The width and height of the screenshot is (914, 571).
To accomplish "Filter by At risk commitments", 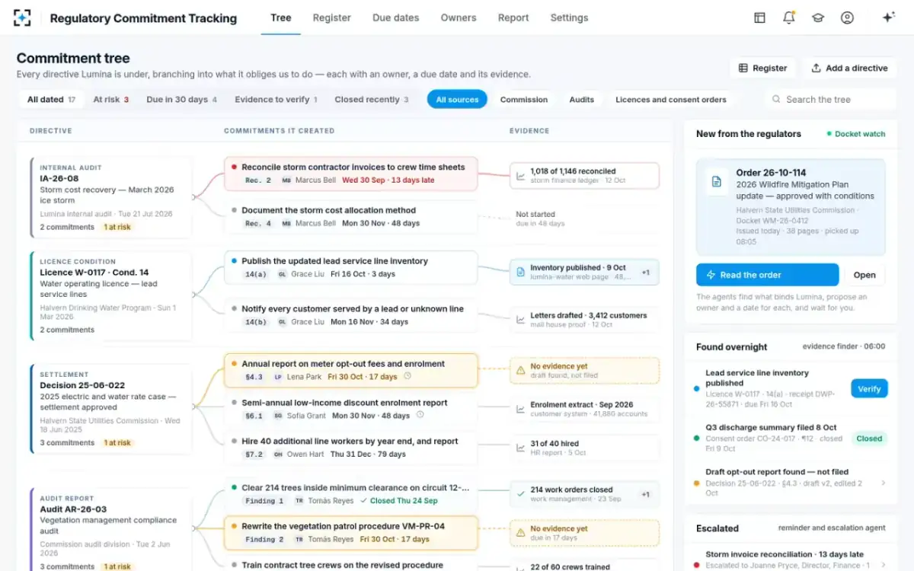I will point(110,99).
